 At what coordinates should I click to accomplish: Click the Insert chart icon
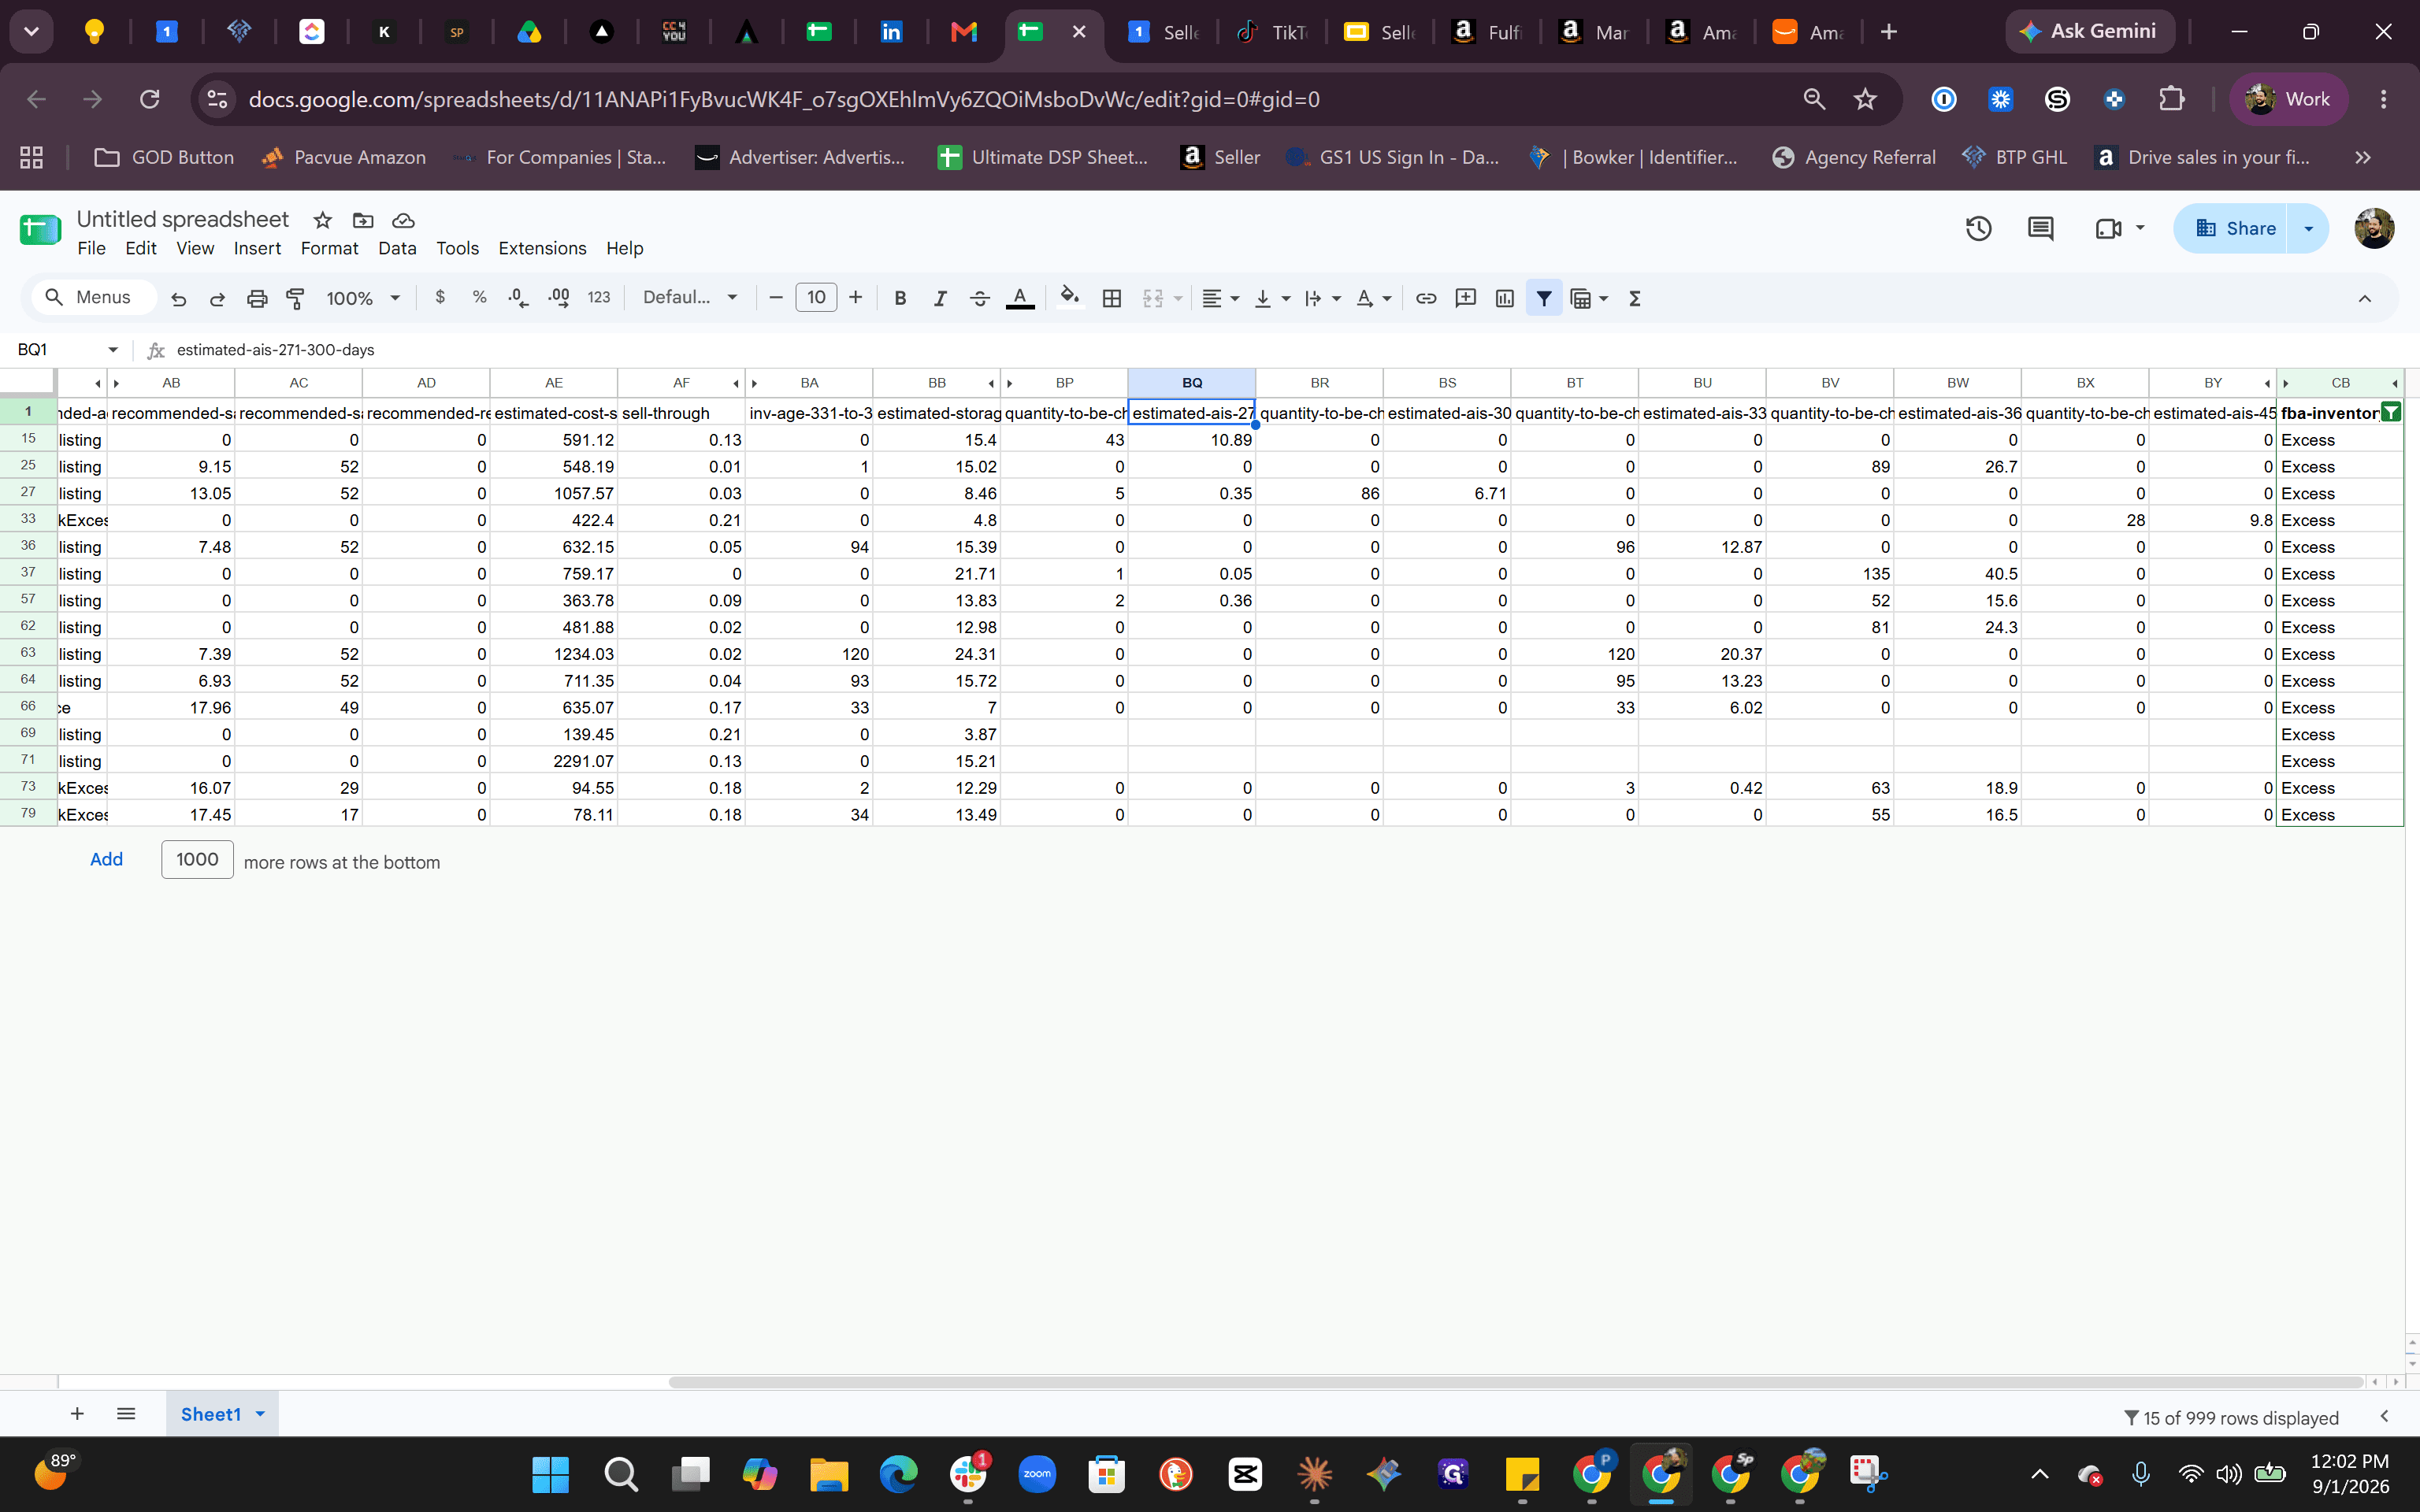click(1504, 298)
